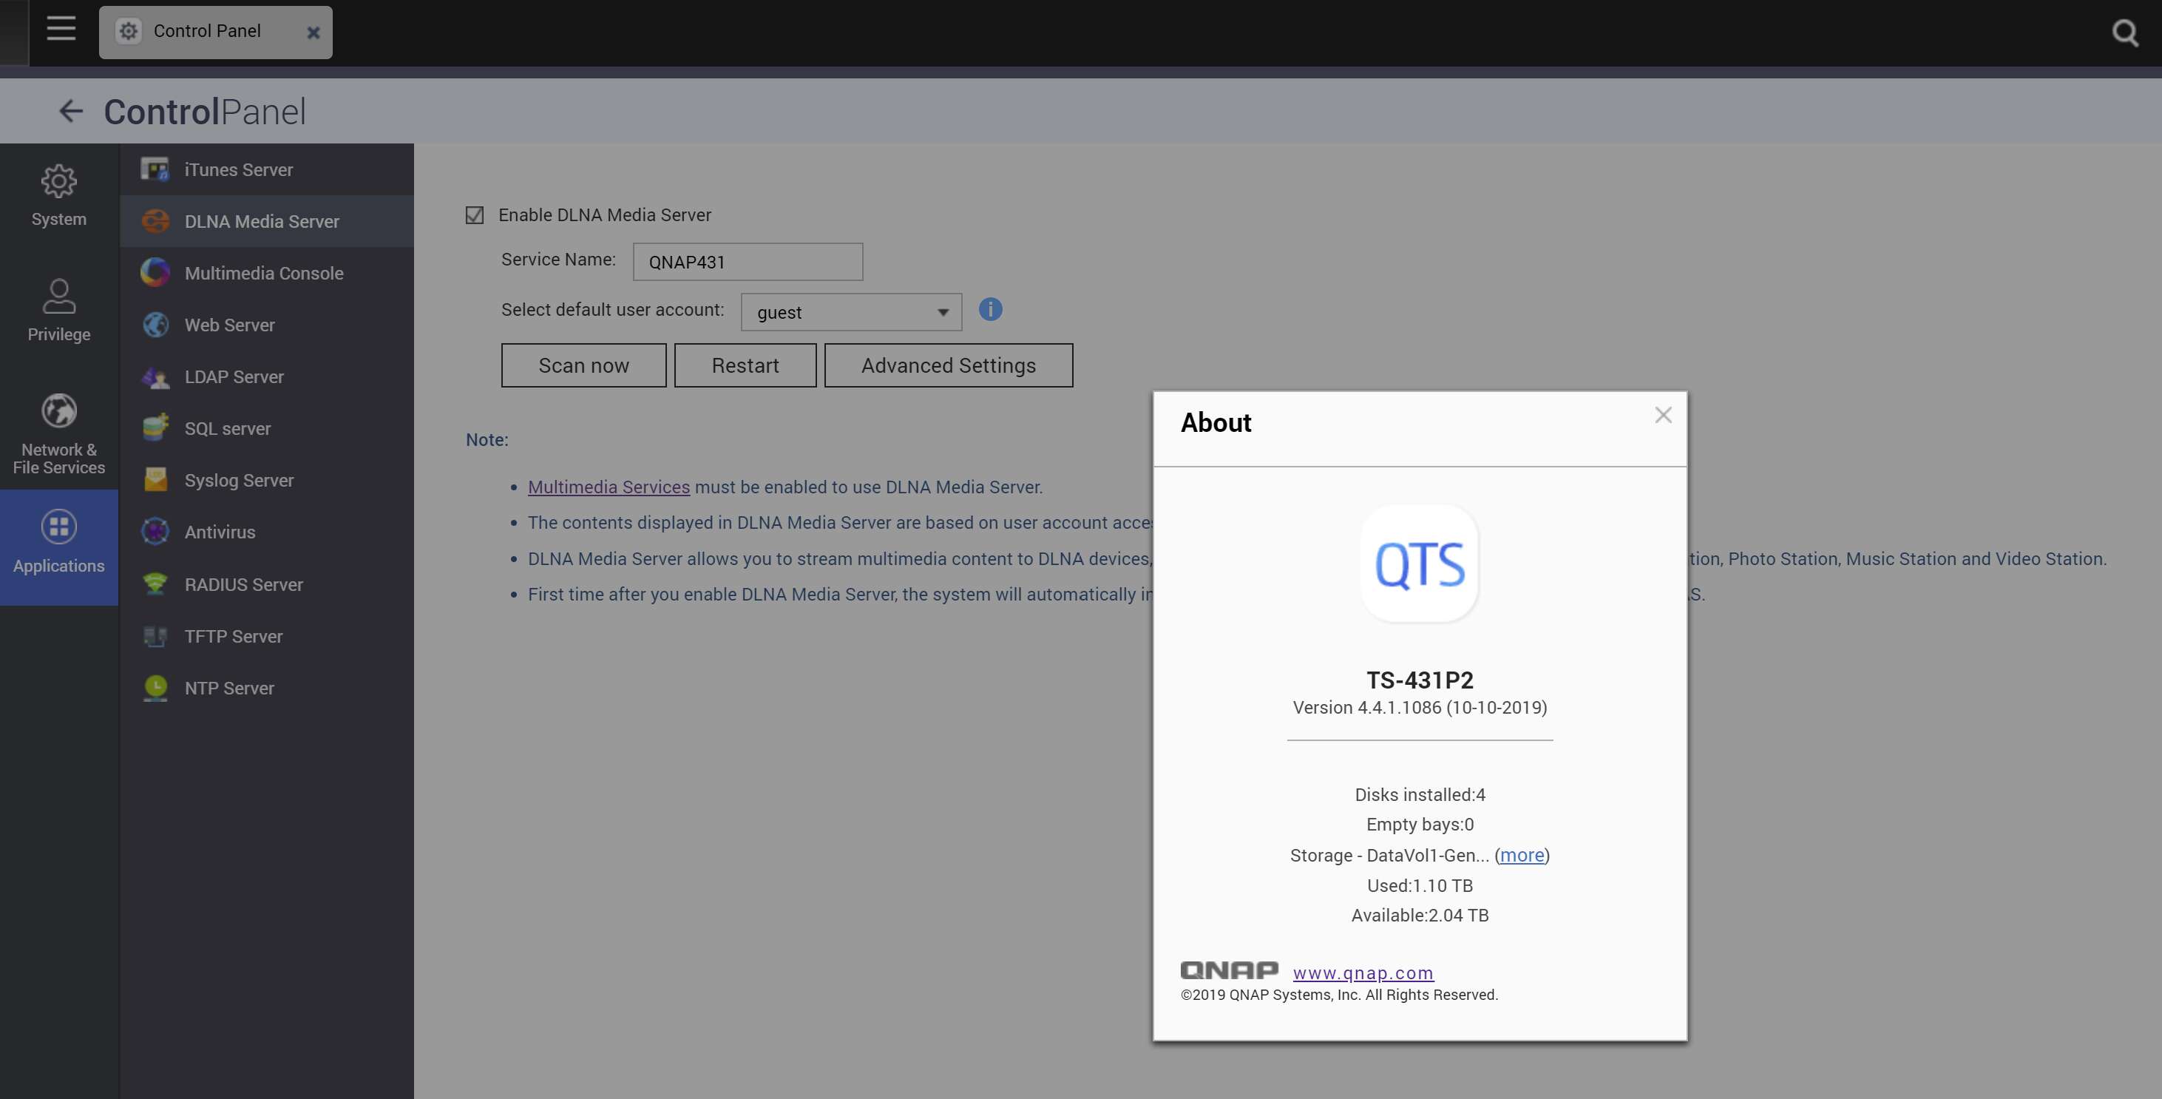2162x1099 pixels.
Task: Click the QTS logo in About
Action: tap(1419, 564)
